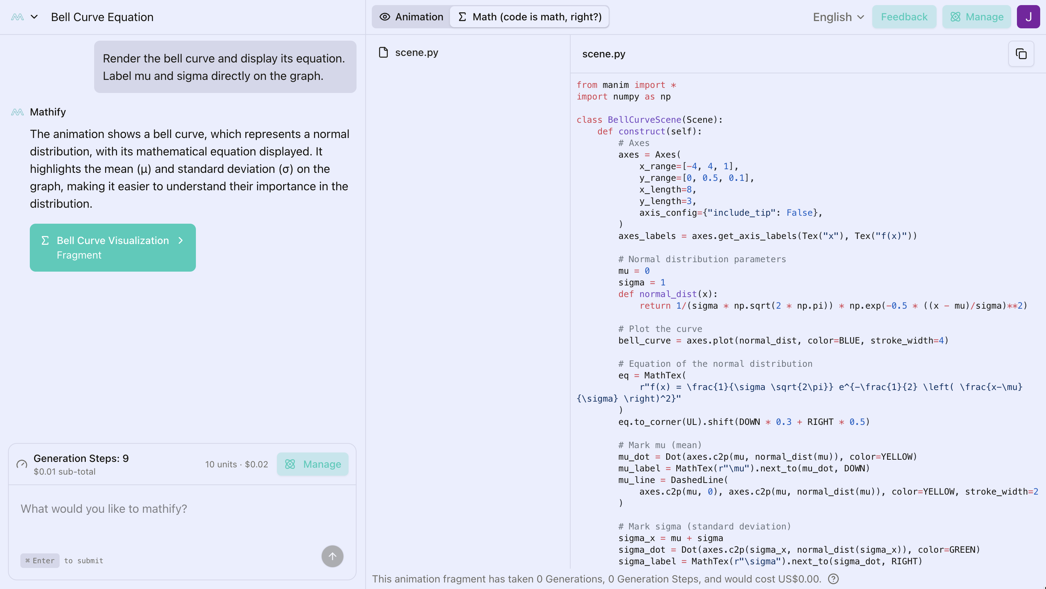Viewport: 1046px width, 589px height.
Task: Click the generation steps gauge icon
Action: [21, 464]
